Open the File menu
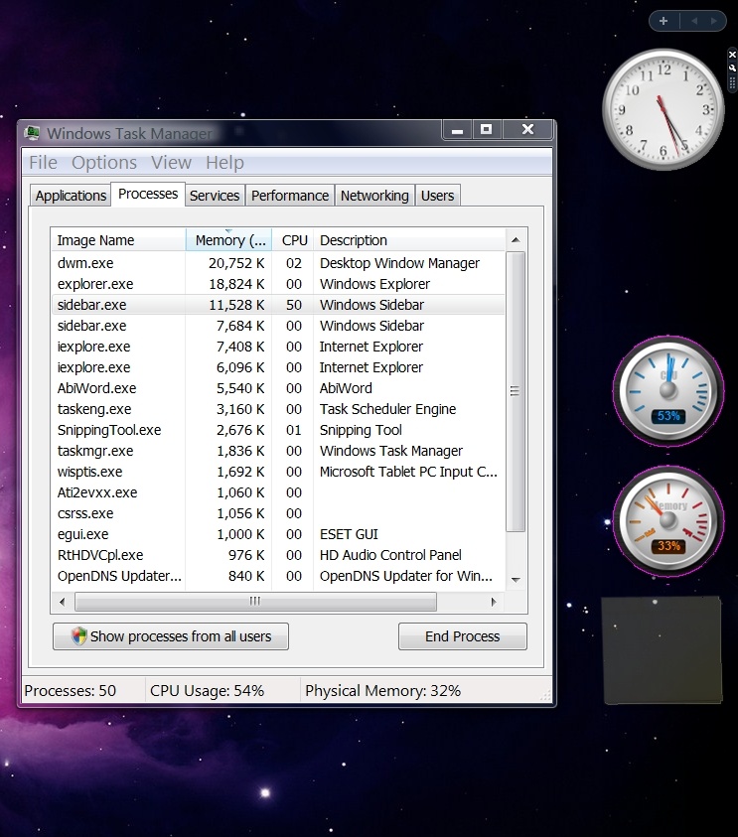 (43, 162)
